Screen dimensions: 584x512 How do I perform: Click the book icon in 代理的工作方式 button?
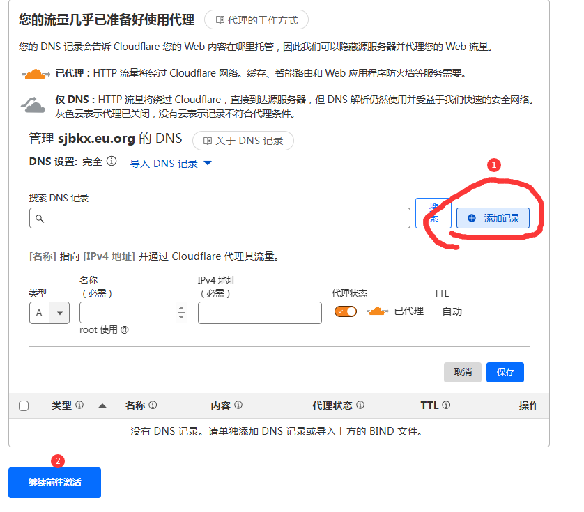click(220, 20)
